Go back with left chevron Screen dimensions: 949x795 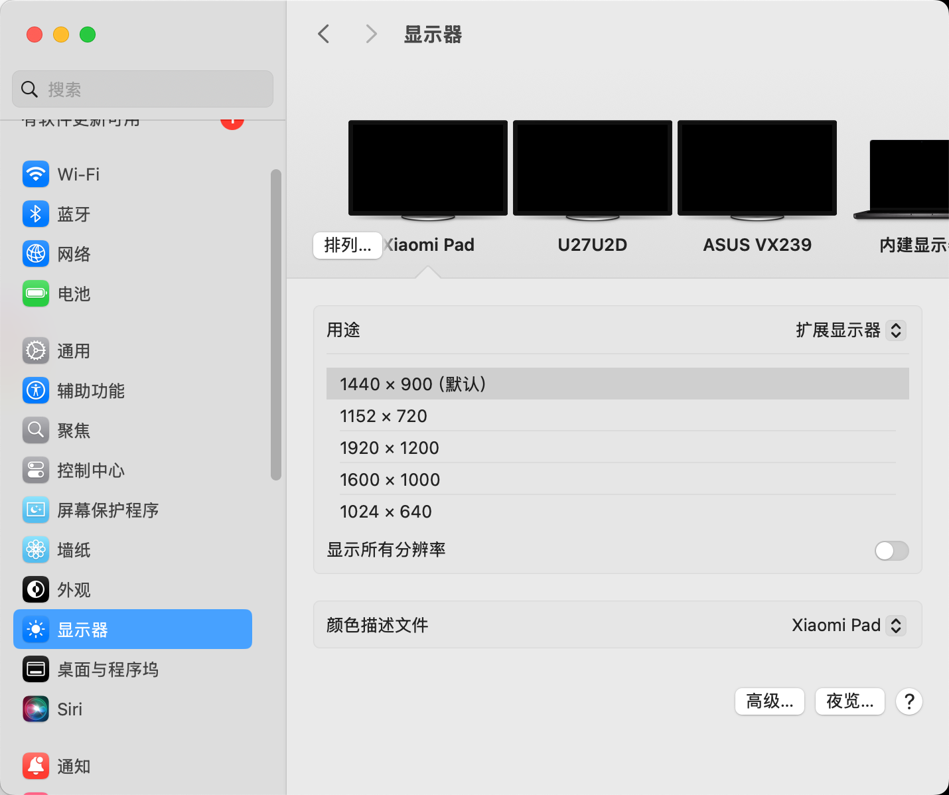pos(324,34)
